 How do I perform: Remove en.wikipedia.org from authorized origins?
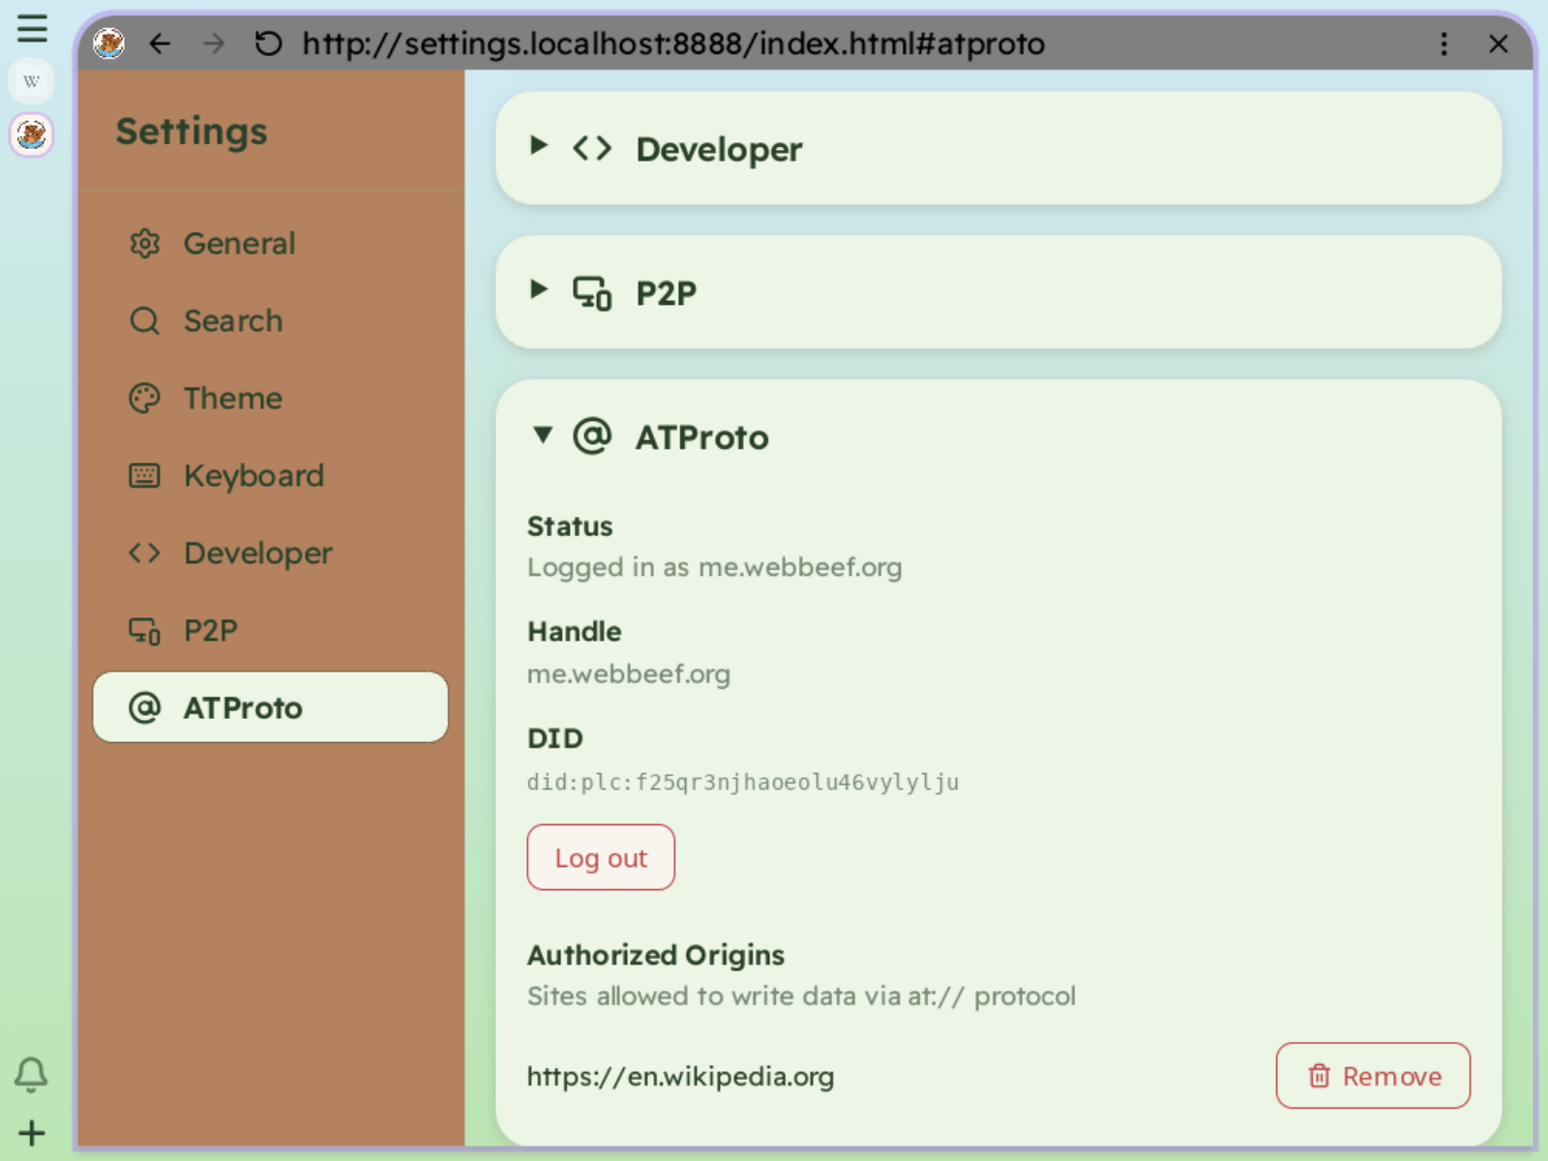coord(1373,1076)
